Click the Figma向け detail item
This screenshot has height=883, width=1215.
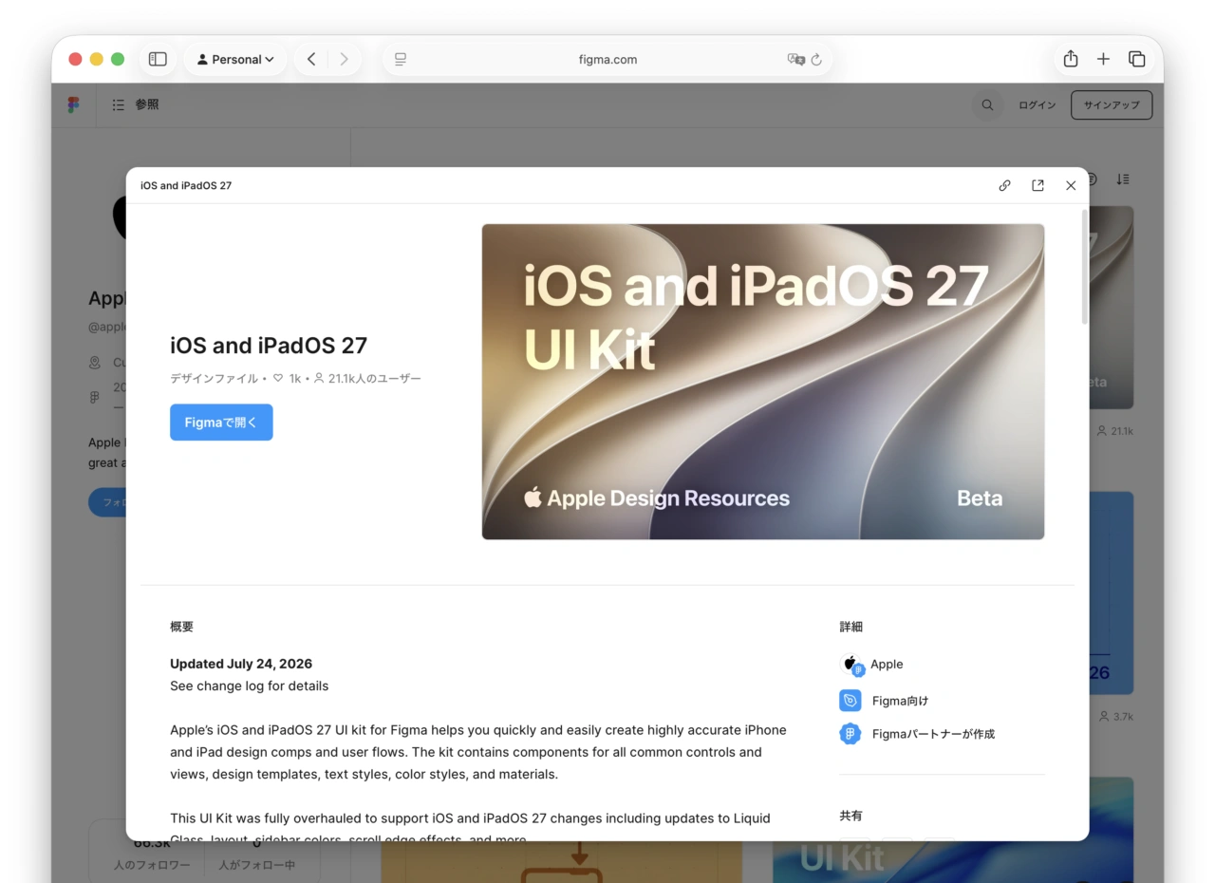coord(885,701)
